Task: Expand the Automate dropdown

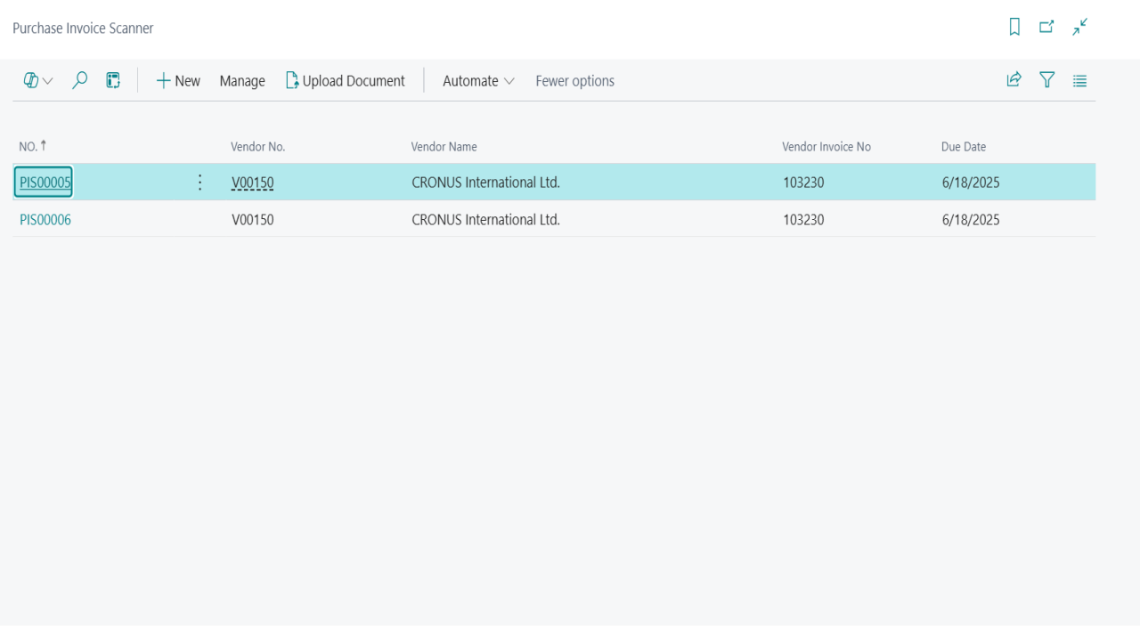Action: coord(479,81)
